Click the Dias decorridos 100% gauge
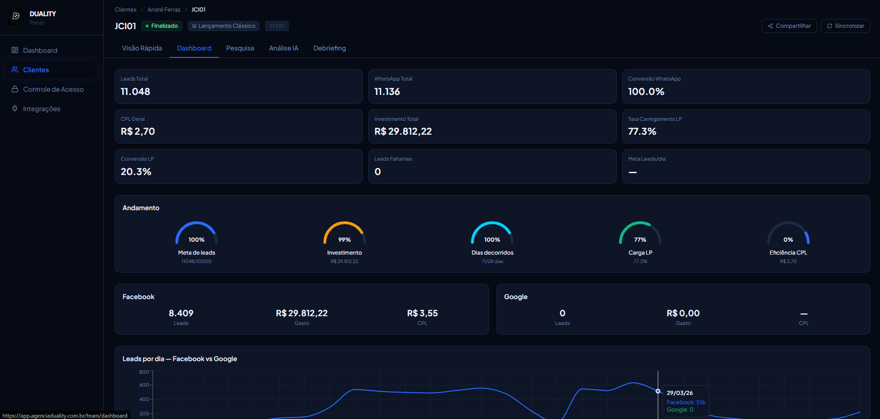The image size is (880, 419). 492,233
